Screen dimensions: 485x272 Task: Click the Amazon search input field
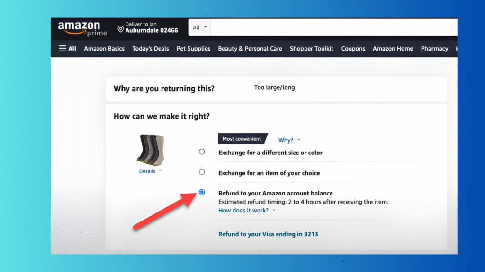click(332, 27)
